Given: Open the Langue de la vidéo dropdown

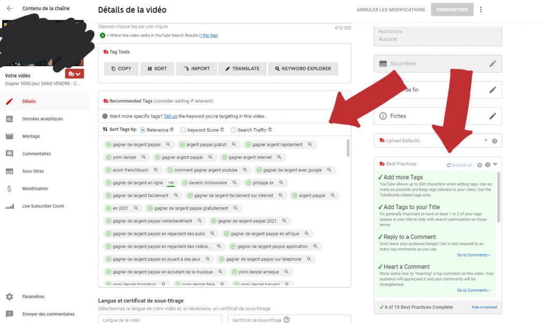Looking at the screenshot, I should pyautogui.click(x=160, y=320).
